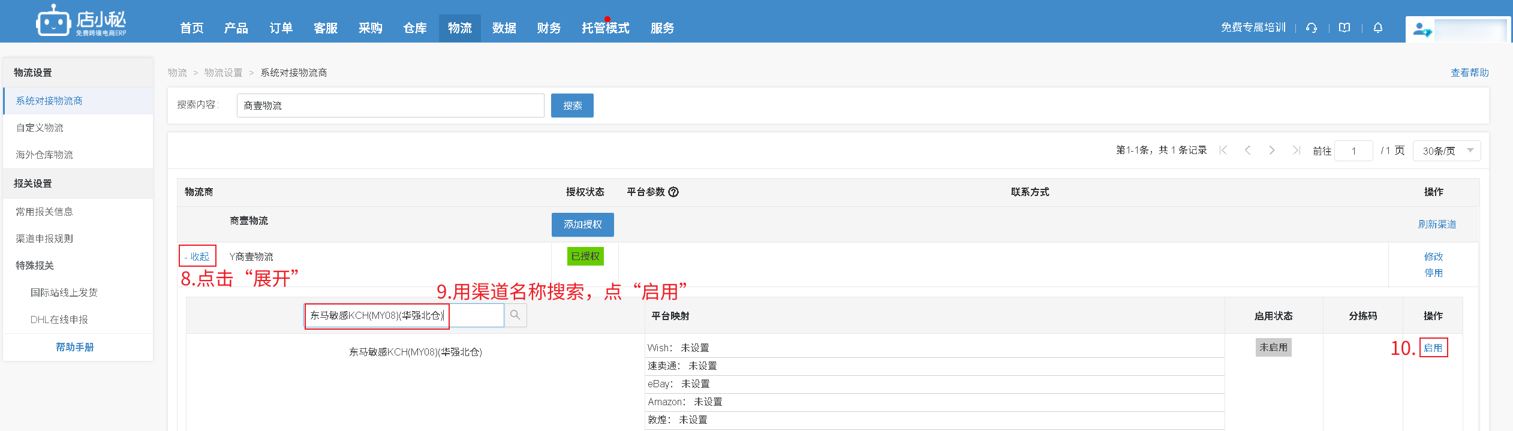The height and width of the screenshot is (431, 1513).
Task: Open the 物流 top menu
Action: click(x=459, y=28)
